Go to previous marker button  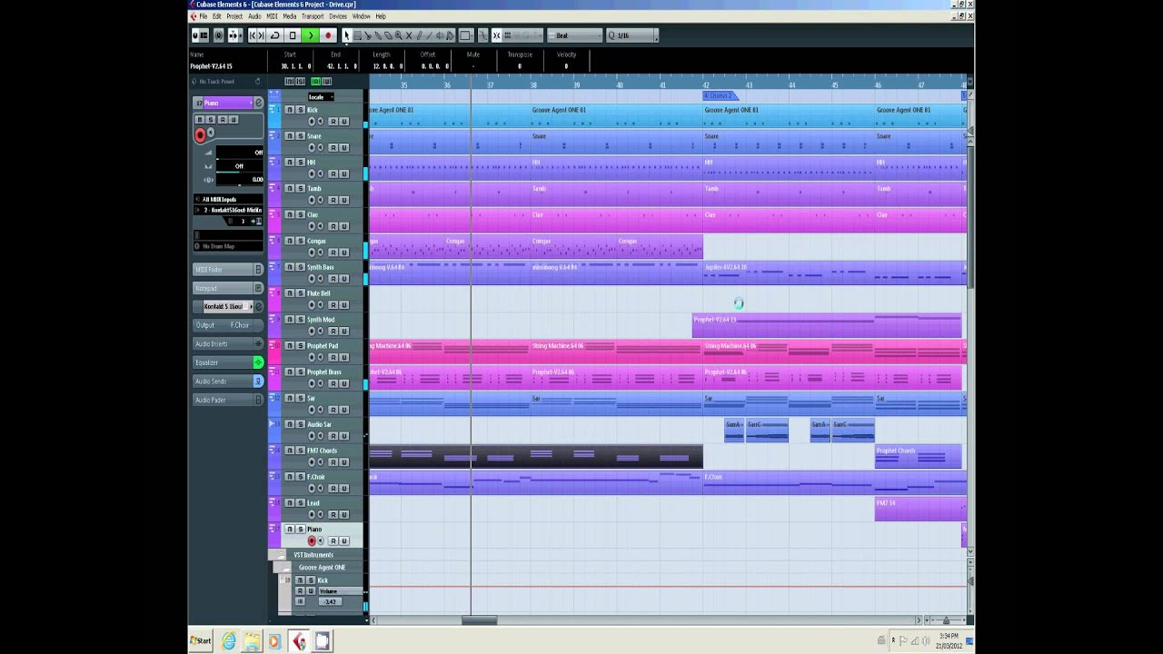[253, 35]
